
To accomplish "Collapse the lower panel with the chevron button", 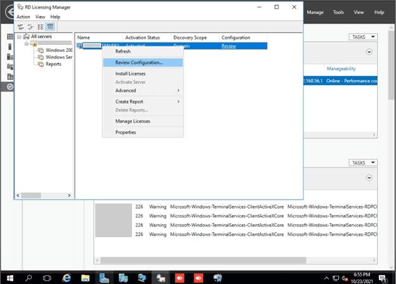I will pyautogui.click(x=369, y=177).
